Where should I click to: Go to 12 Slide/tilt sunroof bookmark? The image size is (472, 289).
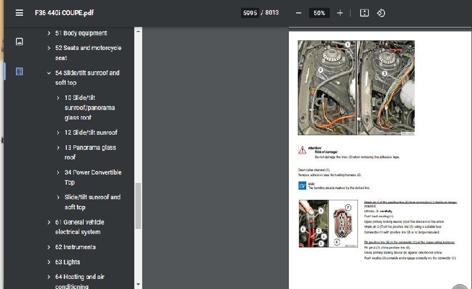91,132
